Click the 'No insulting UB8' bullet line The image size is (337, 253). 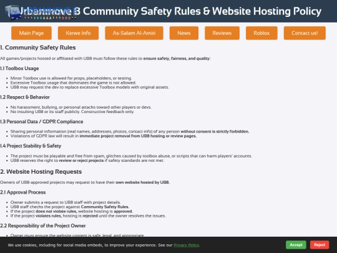point(72,112)
